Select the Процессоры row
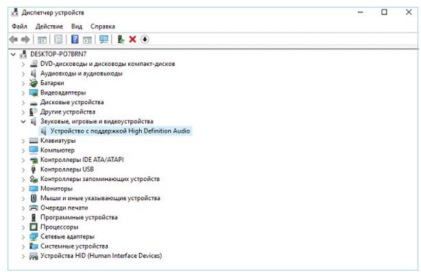 point(60,227)
